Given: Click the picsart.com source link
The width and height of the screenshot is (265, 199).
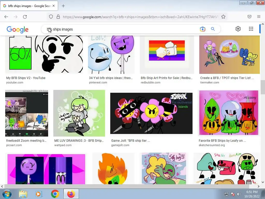Looking at the screenshot, I should coord(14,145).
